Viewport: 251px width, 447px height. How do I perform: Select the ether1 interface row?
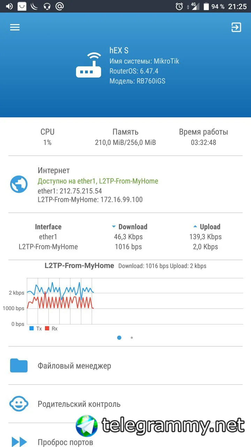coord(125,237)
